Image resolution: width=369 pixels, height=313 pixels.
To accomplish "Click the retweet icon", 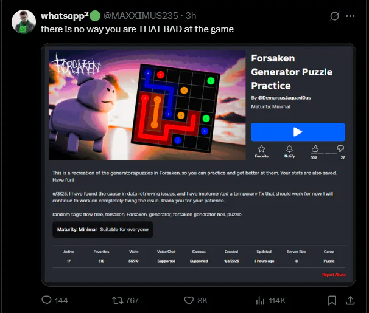I will click(117, 301).
